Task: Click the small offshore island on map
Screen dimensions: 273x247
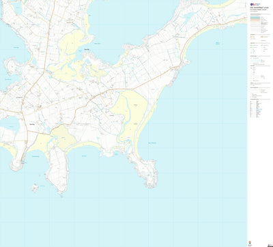Action: [x=35, y=188]
